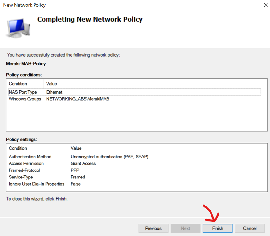Close the New Network Policy window
270x236 pixels.
click(x=266, y=5)
